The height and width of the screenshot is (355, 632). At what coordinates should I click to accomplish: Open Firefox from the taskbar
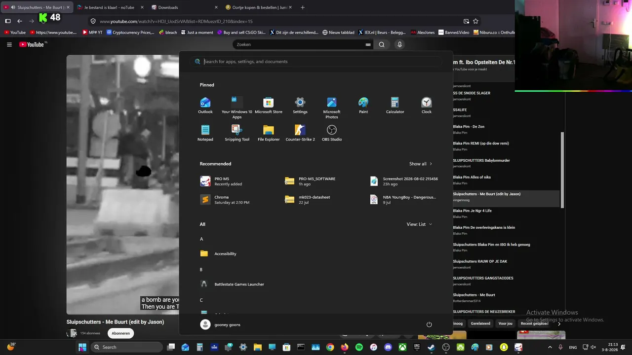coord(345,347)
